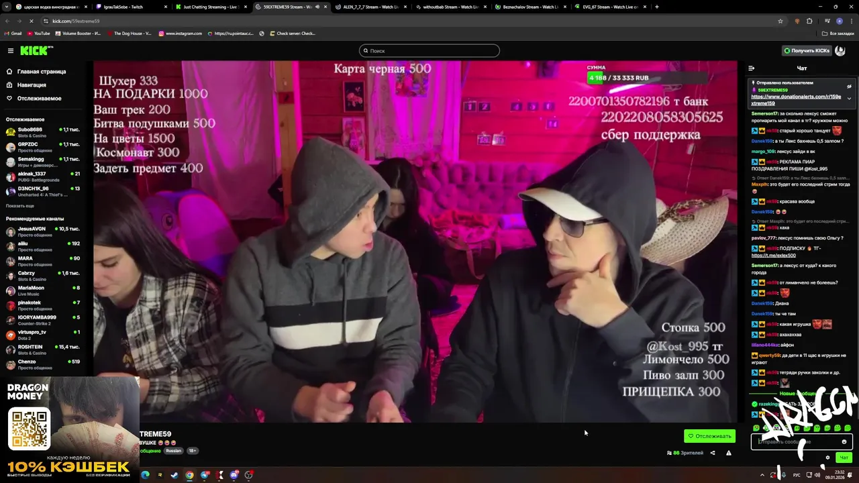The width and height of the screenshot is (859, 483).
Task: Open Chenzo recommended channel
Action: coord(43,364)
